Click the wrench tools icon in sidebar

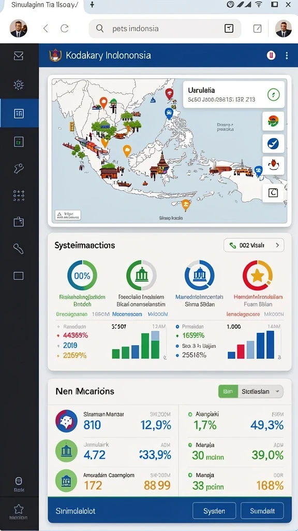click(x=19, y=169)
